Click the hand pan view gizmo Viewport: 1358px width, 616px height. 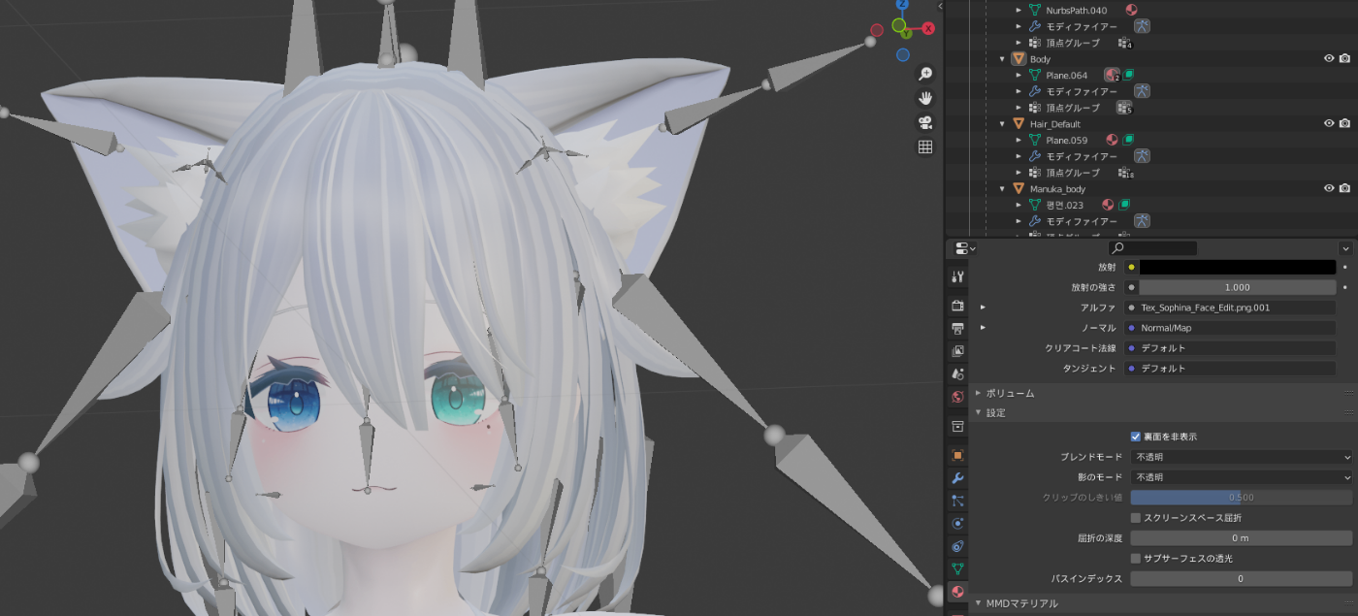tap(925, 98)
